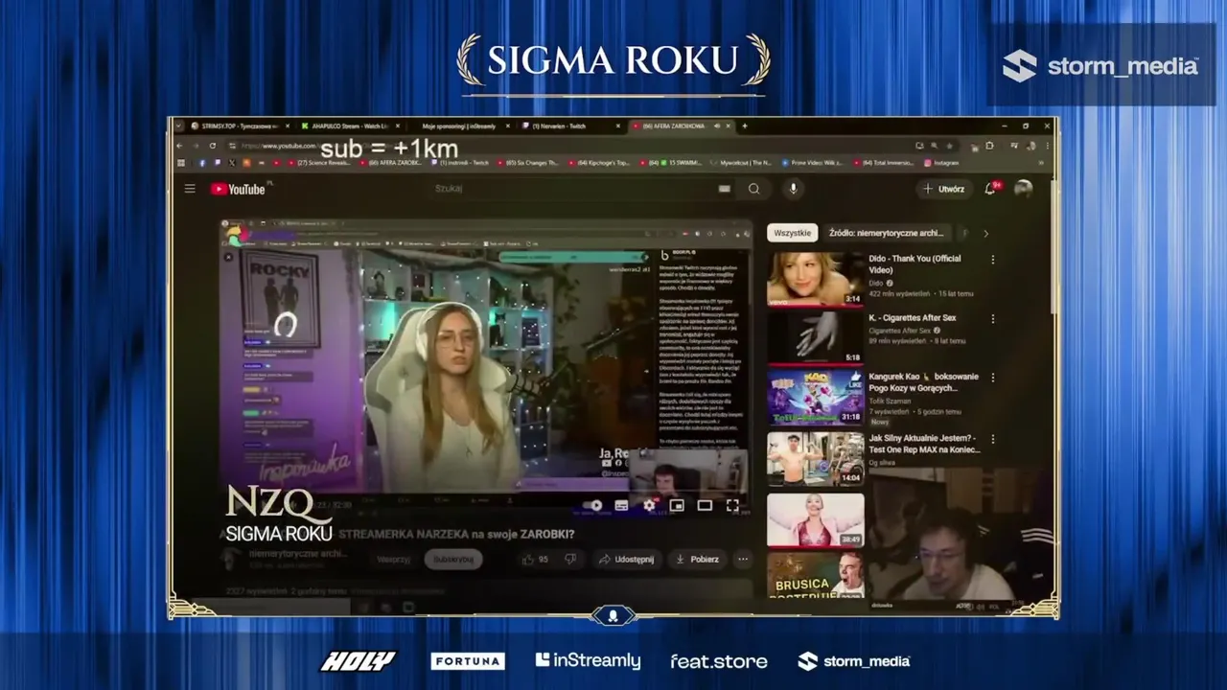Open the Myworkout bookmark
1227x690 pixels.
pyautogui.click(x=739, y=163)
